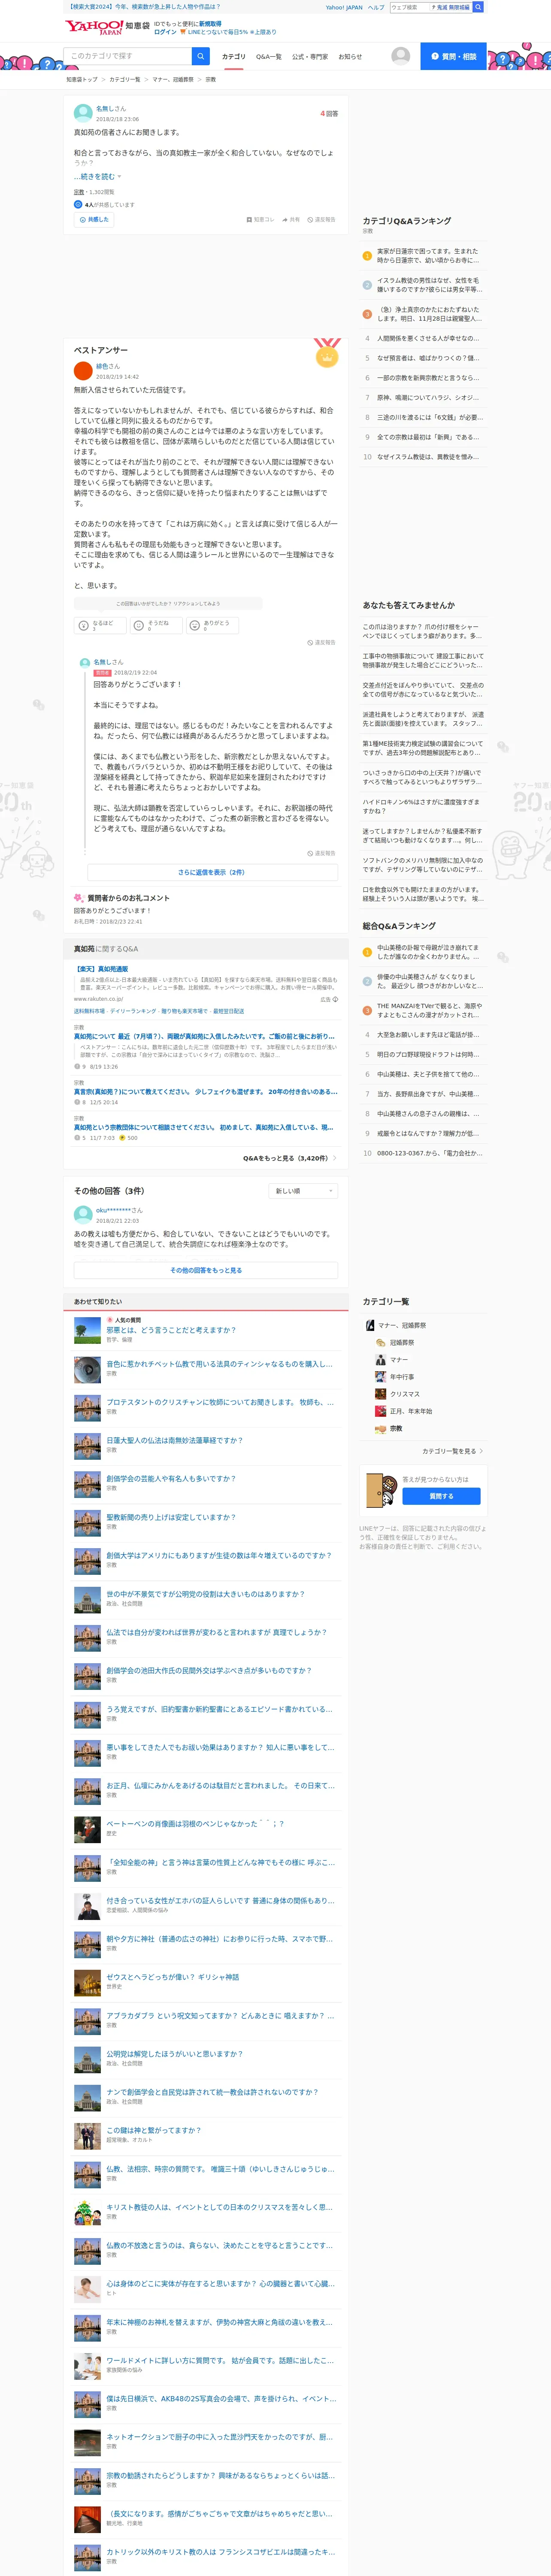
Task: Open the user profile avatar icon
Action: [x=401, y=56]
